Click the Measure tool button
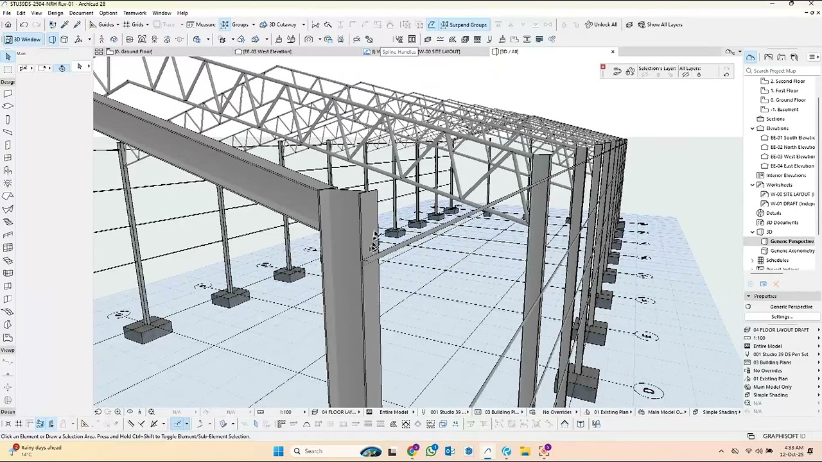This screenshot has width=822, height=462. (201, 24)
